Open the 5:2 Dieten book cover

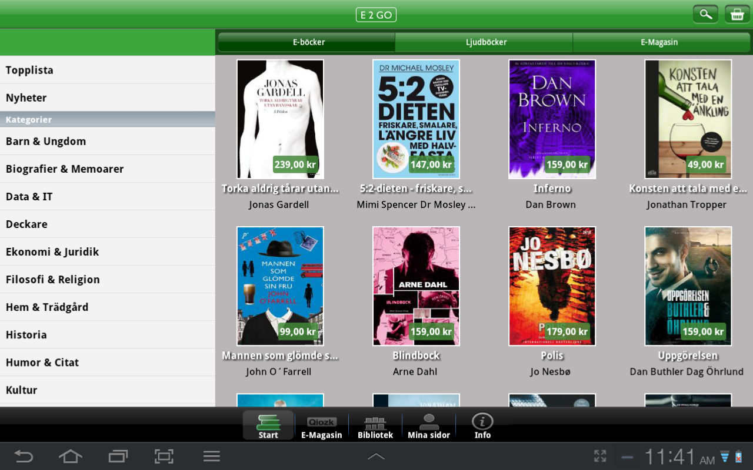416,119
